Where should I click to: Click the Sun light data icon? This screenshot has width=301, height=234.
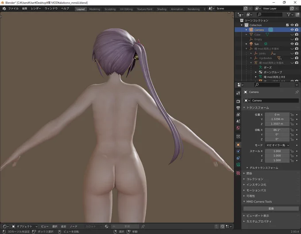(266, 44)
